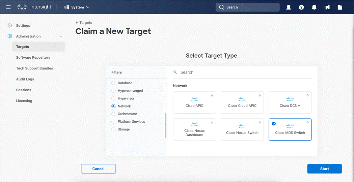Select the Cisco DCNM target card
Image resolution: width=354 pixels, height=182 pixels.
click(290, 102)
